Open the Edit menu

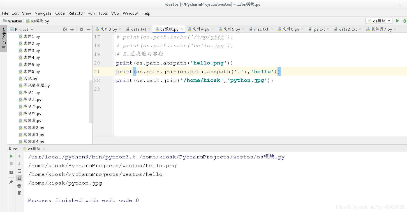point(15,13)
